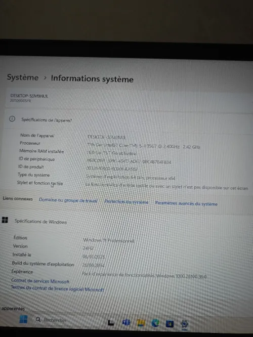
Task: Open the Windows Start menu
Action: 23,319
